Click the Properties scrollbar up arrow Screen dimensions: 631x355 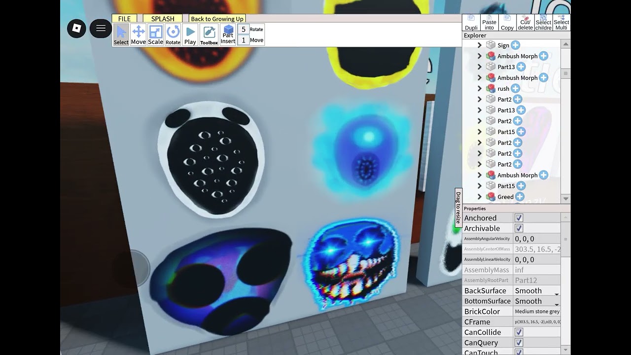[566, 216]
